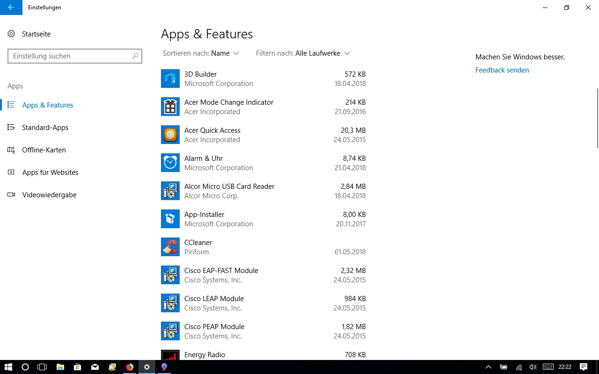Click the 984 KB size value
Viewport: 599px width, 374px height.
click(x=355, y=299)
